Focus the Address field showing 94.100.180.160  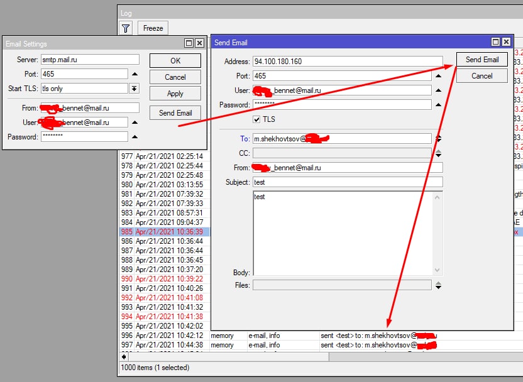tap(348, 62)
